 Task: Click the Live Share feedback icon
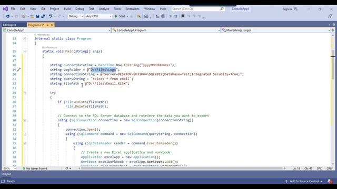click(330, 16)
